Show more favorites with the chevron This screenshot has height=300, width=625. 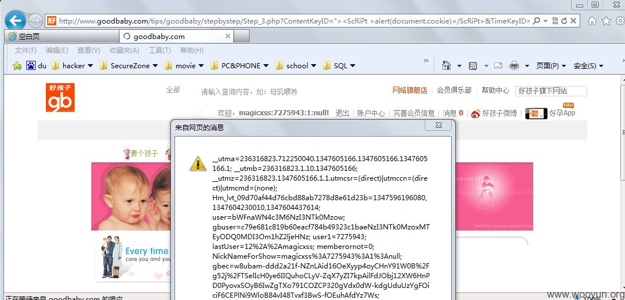point(426,61)
